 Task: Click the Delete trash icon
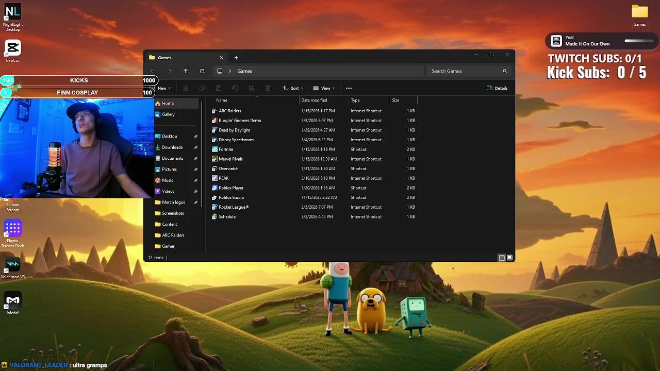268,88
